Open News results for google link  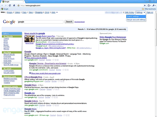(35, 33)
